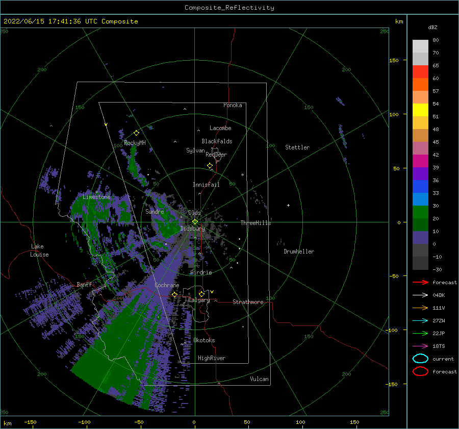The height and width of the screenshot is (429, 459).
Task: Select the cyan 27ZW arrow icon
Action: pos(420,321)
